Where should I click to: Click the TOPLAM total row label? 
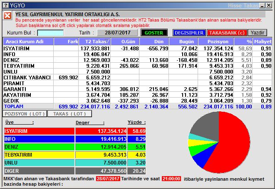(x=14, y=106)
